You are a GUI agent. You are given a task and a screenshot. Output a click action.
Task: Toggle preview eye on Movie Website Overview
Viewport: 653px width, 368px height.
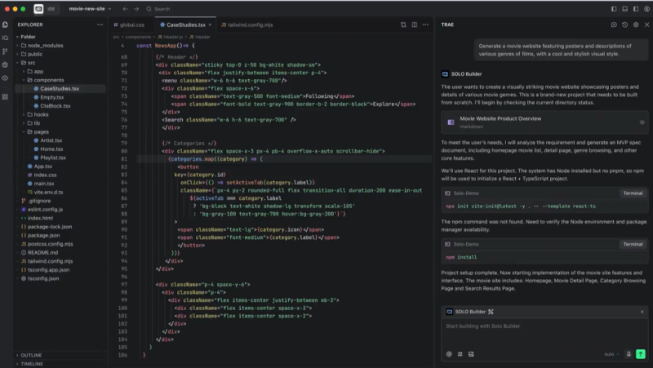642,122
